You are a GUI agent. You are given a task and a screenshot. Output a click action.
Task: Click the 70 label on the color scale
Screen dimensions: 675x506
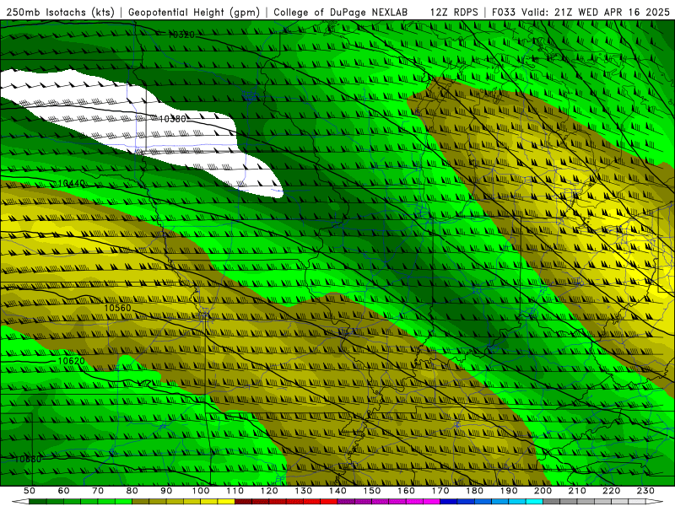tap(98, 491)
